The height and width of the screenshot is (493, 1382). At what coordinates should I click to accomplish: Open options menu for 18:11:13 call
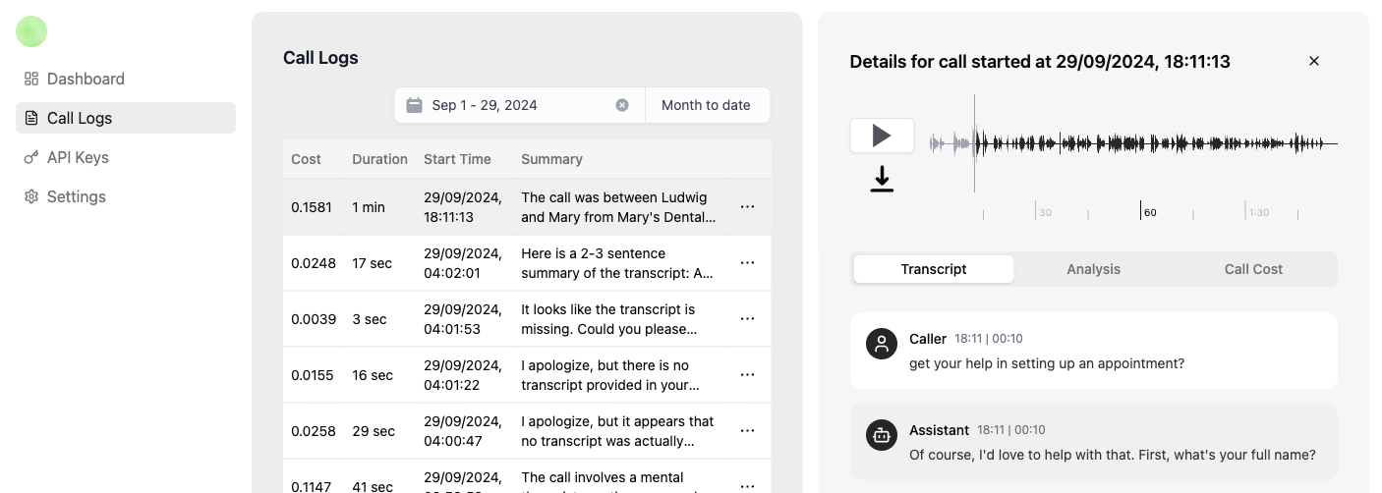pos(747,207)
